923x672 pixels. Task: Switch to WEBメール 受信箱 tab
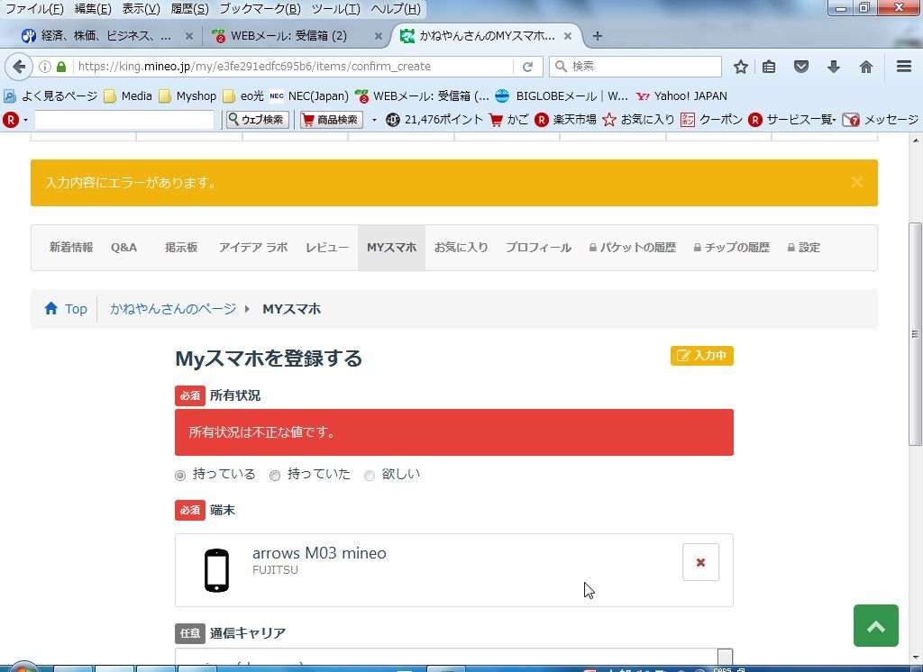288,36
